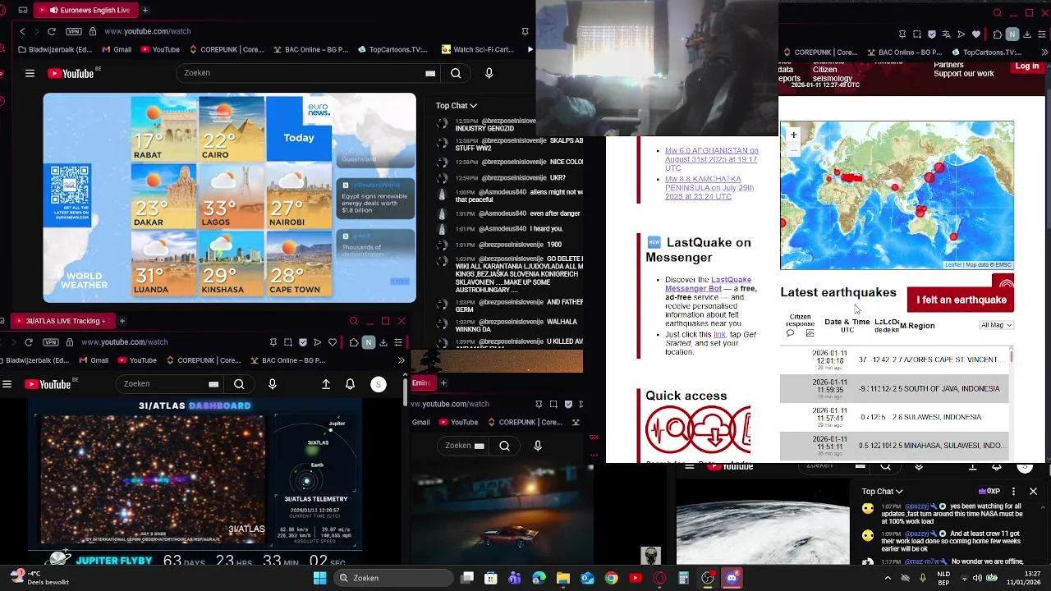Viewport: 1051px width, 591px height.
Task: Click the taskbar Zoeken search box
Action: pyautogui.click(x=393, y=578)
